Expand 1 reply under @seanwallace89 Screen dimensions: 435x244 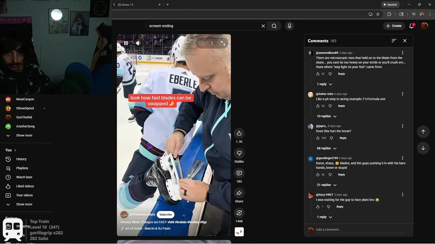click(325, 84)
